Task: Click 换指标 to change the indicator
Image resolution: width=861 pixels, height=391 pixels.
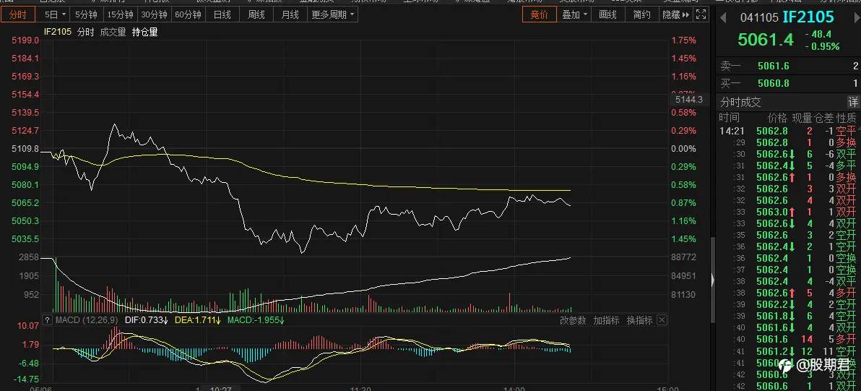Action: 640,320
